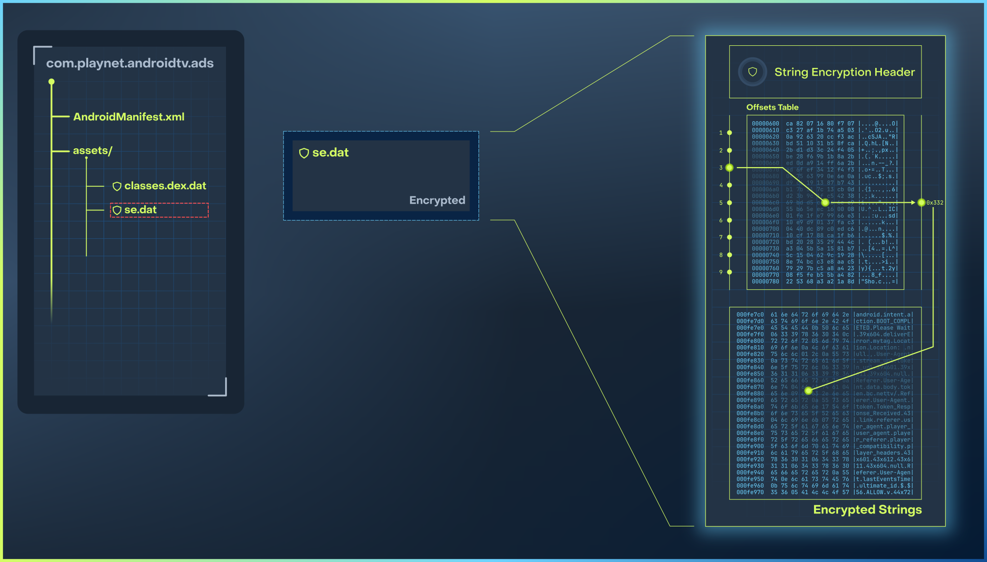The width and height of the screenshot is (987, 562).
Task: Select offset entry number 3 marker
Action: click(729, 168)
